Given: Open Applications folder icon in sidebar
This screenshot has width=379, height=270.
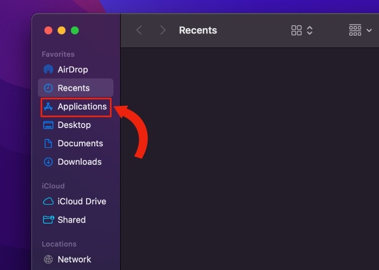Looking at the screenshot, I should [x=48, y=107].
